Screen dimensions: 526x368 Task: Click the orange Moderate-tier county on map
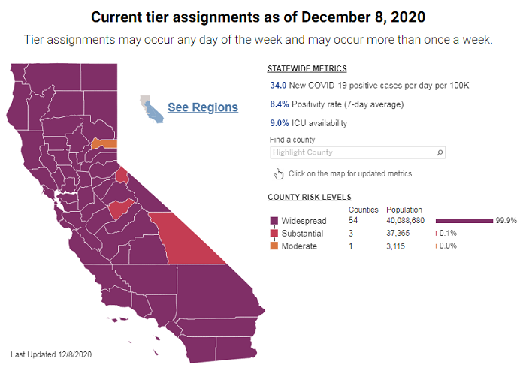(x=104, y=143)
